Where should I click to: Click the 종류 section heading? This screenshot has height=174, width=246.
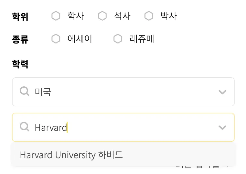point(20,39)
